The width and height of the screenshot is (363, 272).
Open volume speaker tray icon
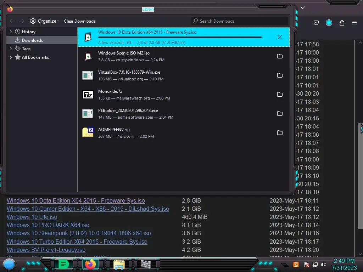click(324, 265)
